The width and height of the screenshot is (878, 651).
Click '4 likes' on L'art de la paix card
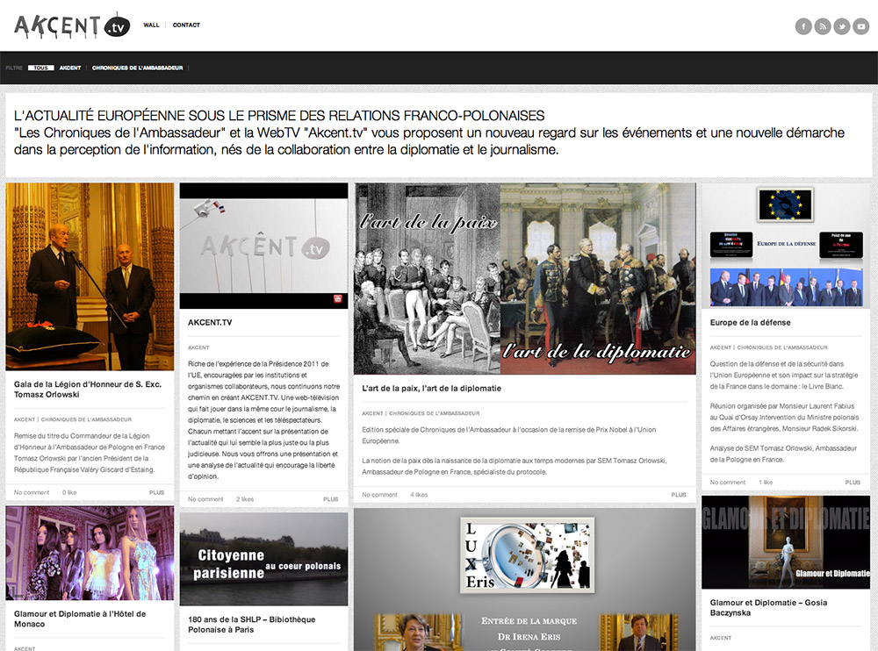(419, 495)
